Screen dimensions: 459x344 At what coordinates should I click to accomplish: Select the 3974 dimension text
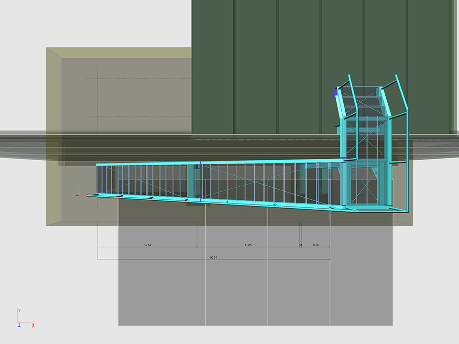(x=147, y=245)
